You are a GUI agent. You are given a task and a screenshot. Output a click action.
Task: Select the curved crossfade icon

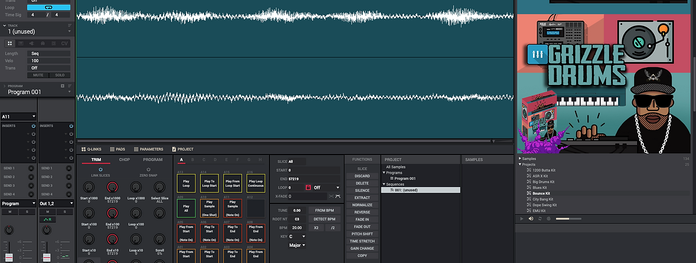(338, 196)
